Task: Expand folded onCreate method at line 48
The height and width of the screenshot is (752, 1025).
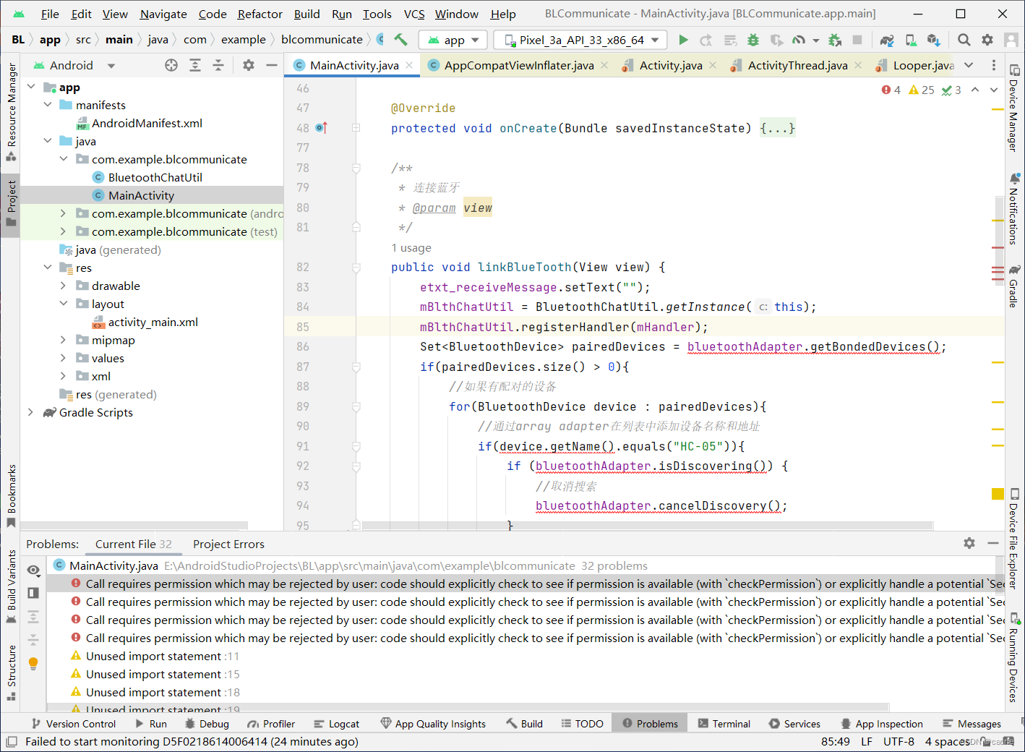Action: (356, 128)
